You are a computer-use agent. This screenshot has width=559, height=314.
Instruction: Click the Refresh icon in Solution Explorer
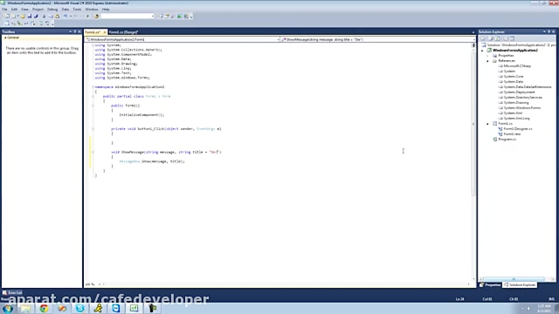498,38
